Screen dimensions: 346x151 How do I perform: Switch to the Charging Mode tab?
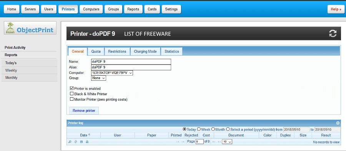pyautogui.click(x=145, y=51)
